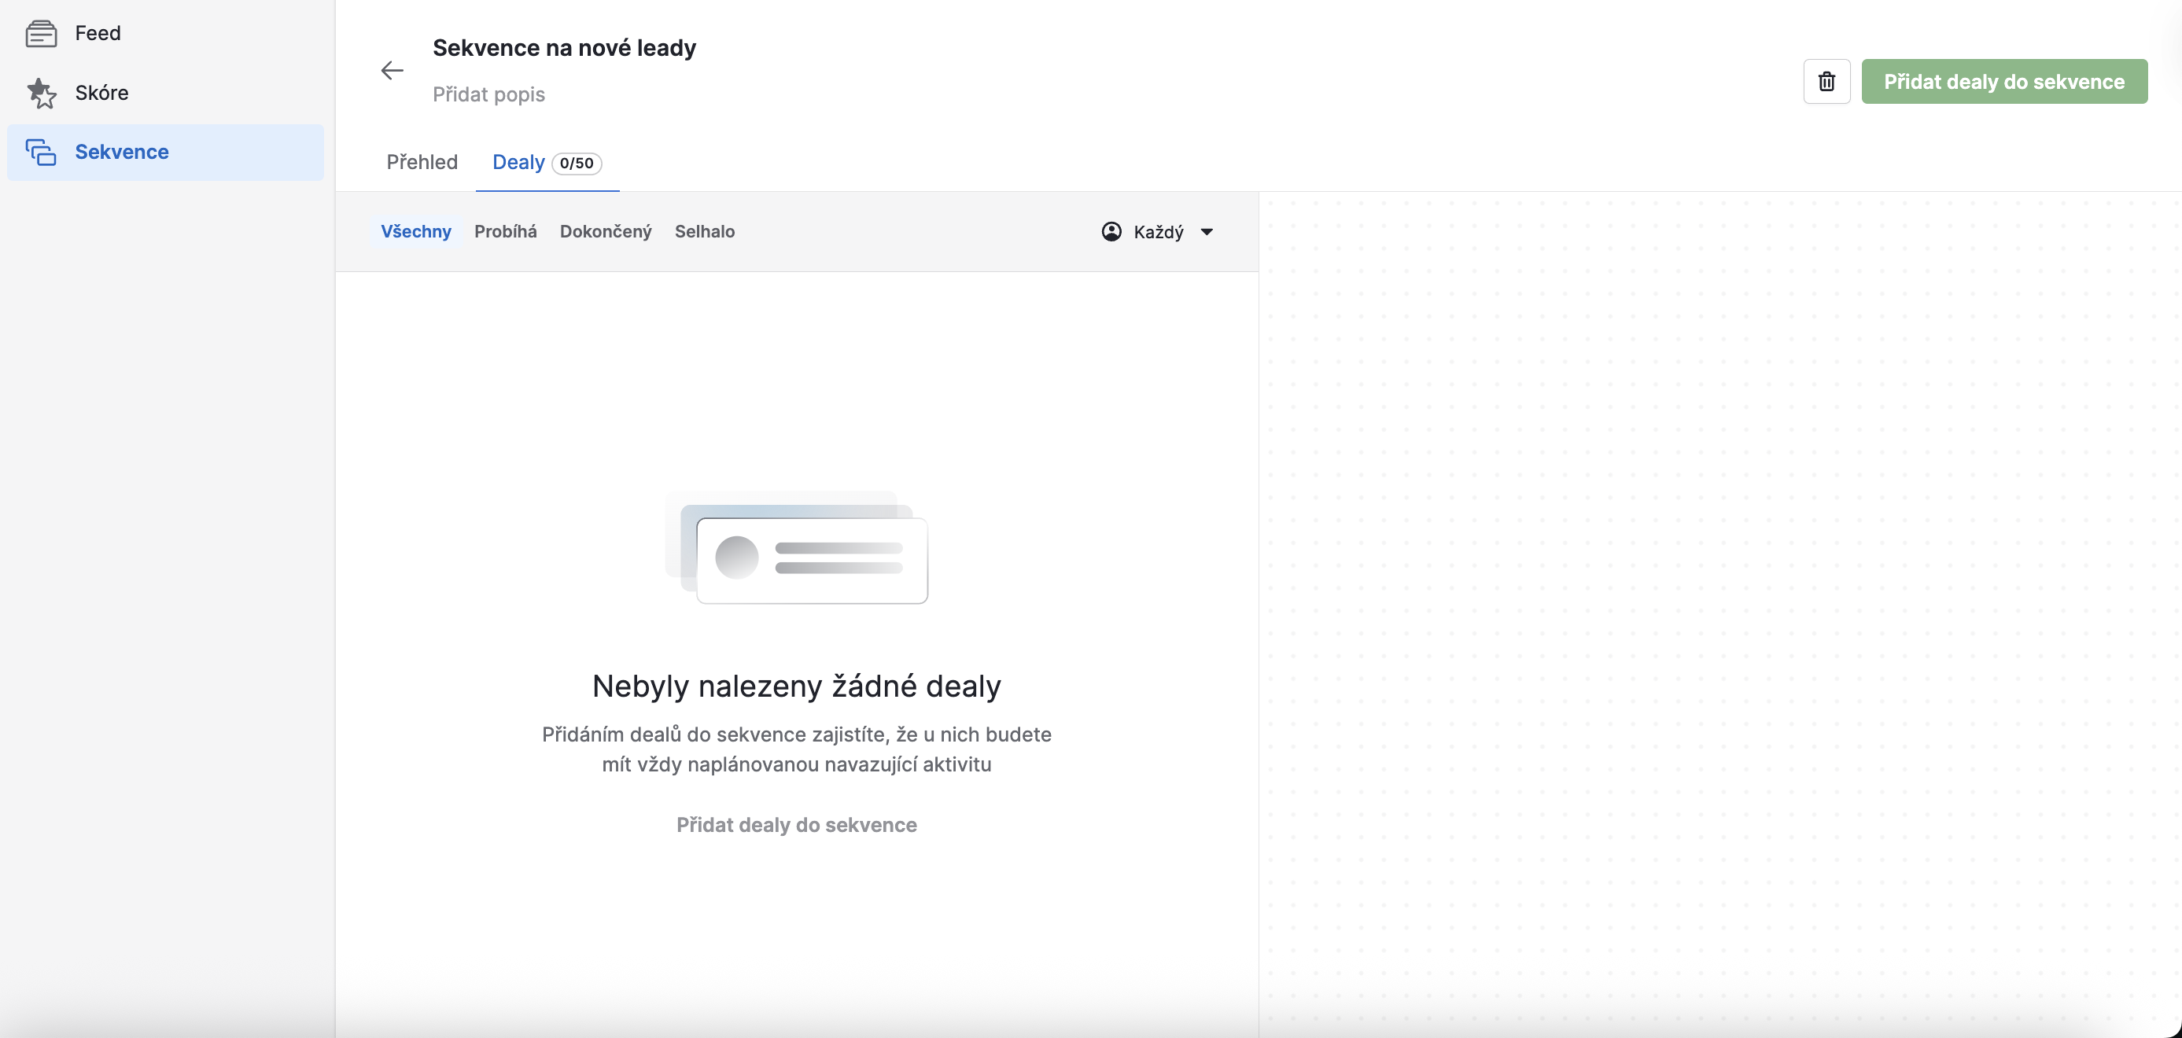Filter by Všechny status
2182x1038 pixels.
pyautogui.click(x=416, y=232)
